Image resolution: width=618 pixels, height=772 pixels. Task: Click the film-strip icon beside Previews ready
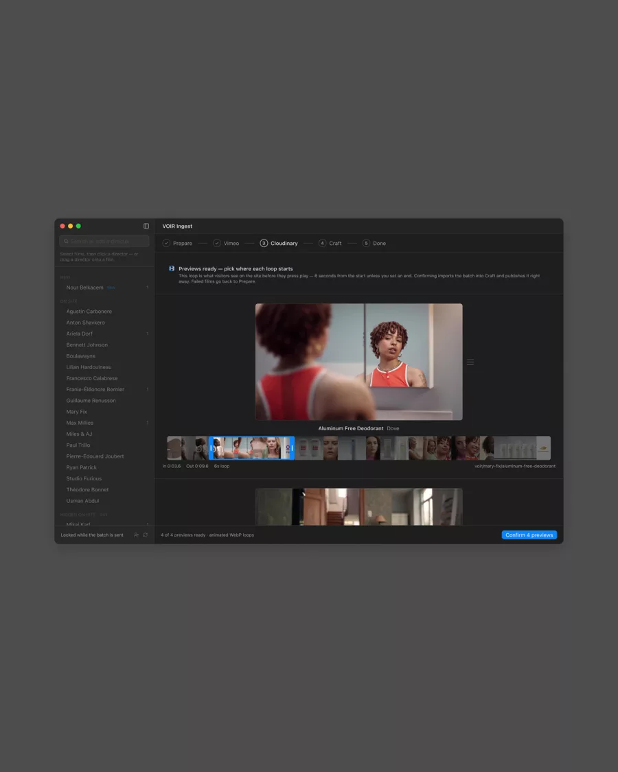(x=172, y=269)
